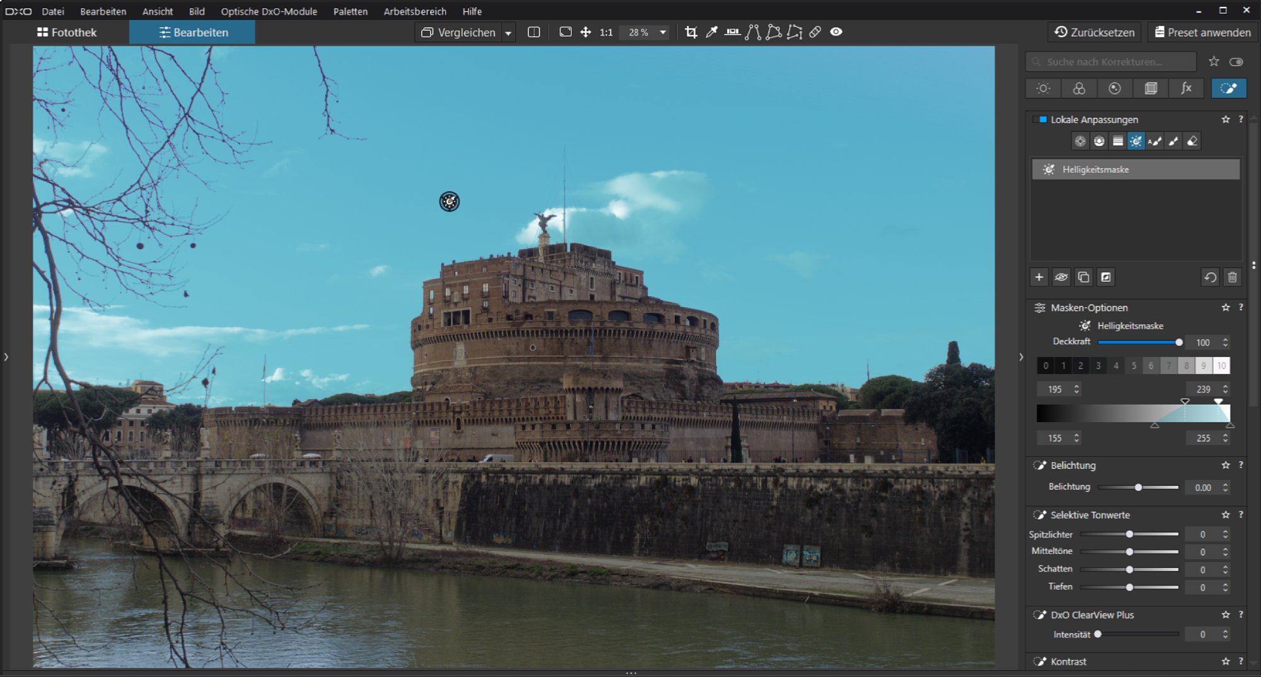Open the Paletten menu
Viewport: 1261px width, 677px height.
(350, 11)
